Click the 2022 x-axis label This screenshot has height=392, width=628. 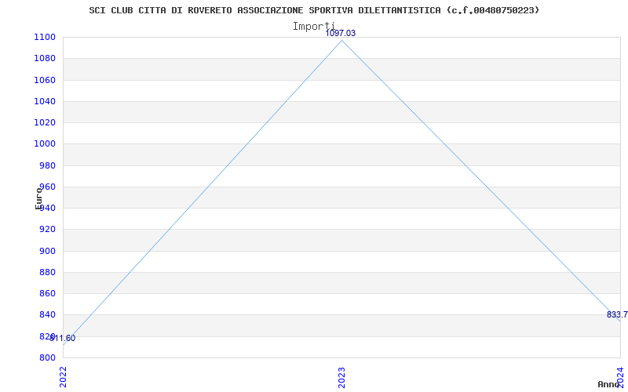pos(64,377)
